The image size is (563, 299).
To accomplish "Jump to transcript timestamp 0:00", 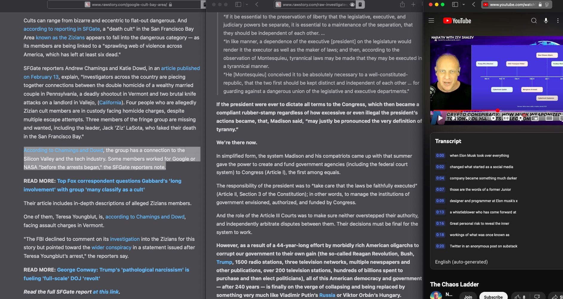I will (x=440, y=156).
